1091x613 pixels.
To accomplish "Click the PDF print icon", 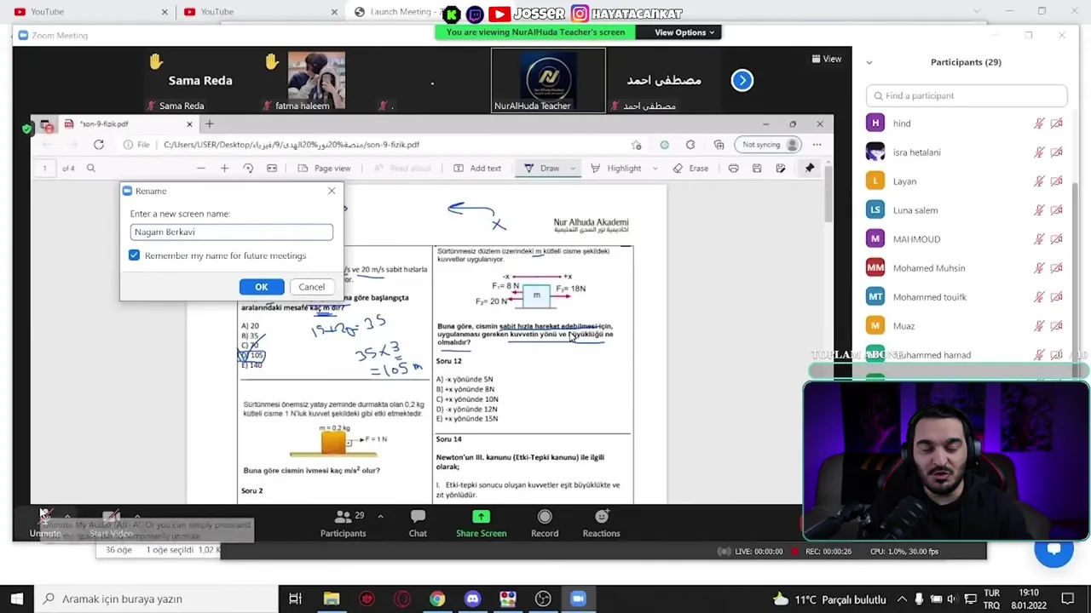I will coord(733,169).
